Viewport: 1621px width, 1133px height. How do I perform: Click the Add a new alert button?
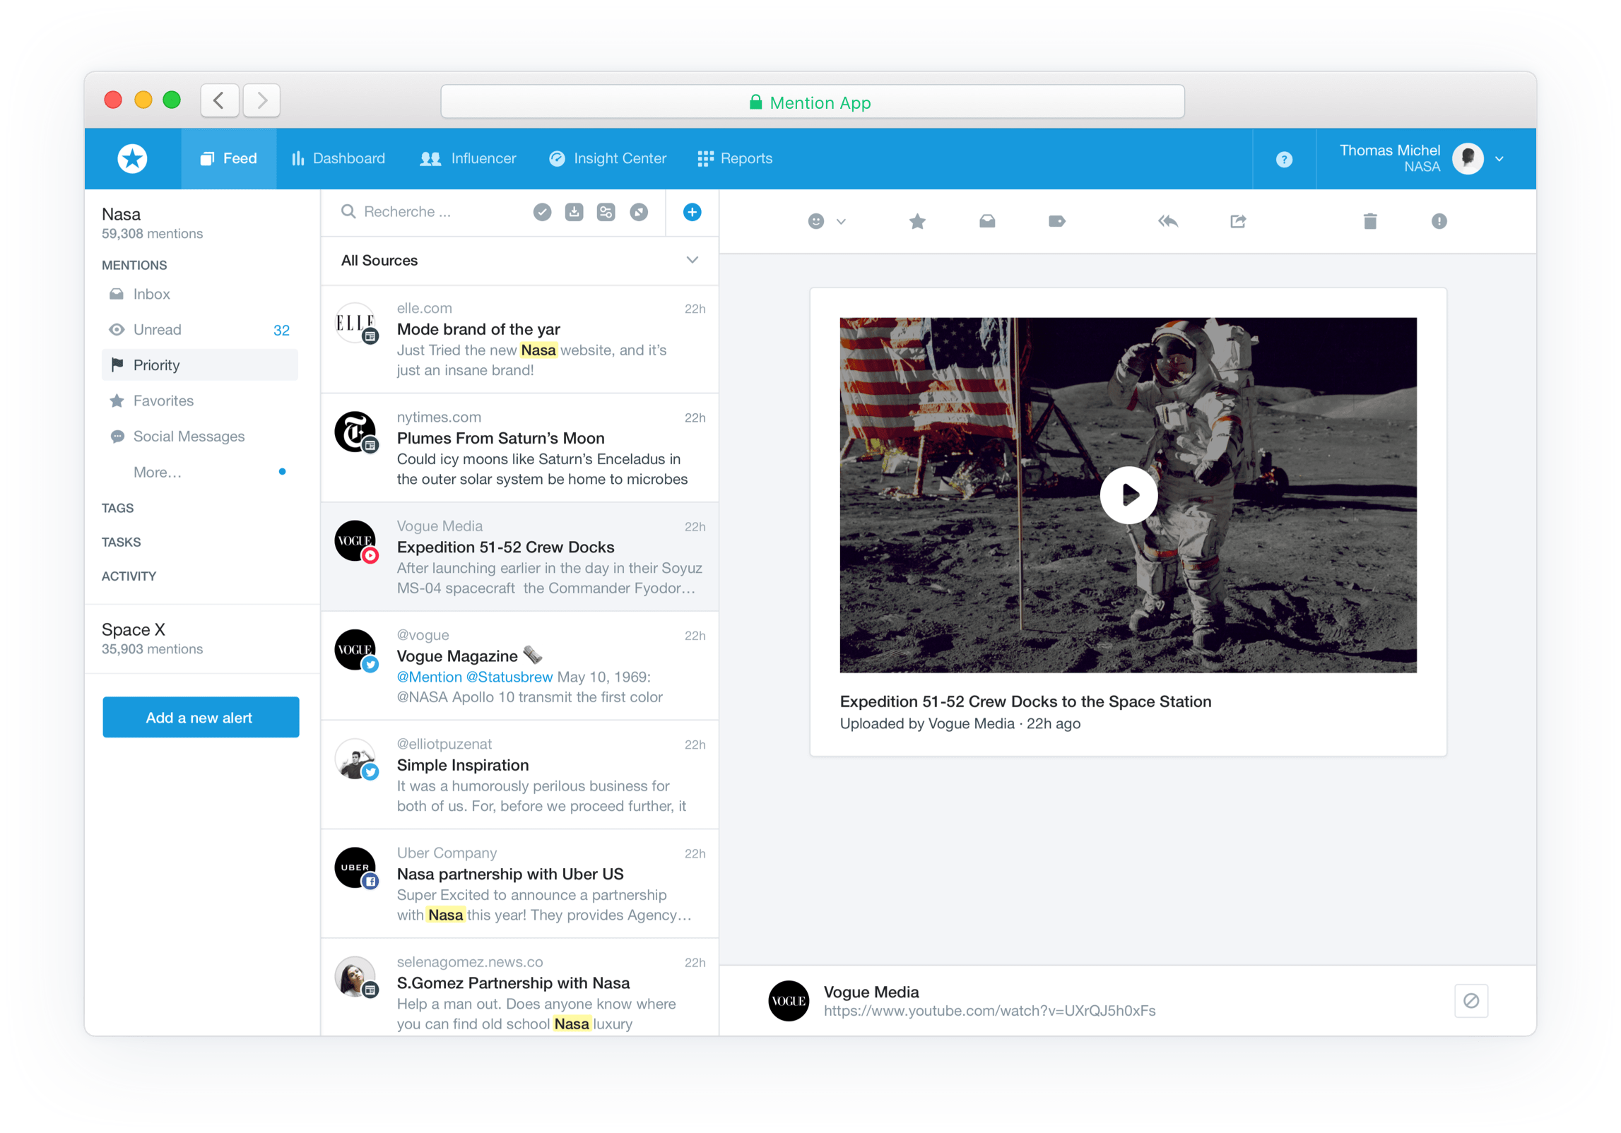(201, 717)
